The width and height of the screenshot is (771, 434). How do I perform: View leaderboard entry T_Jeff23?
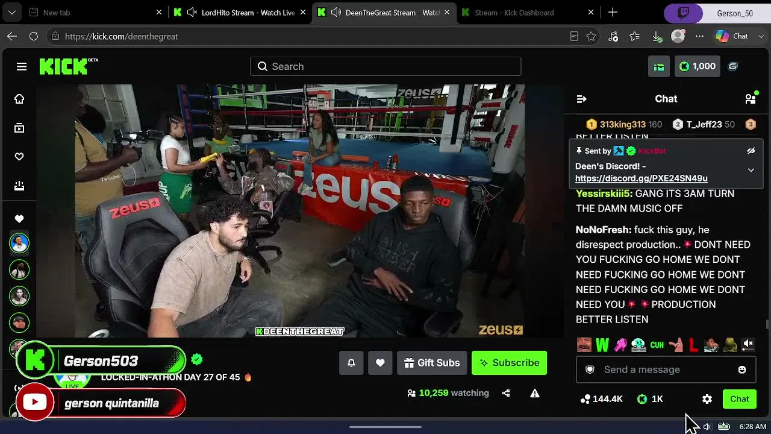click(704, 125)
